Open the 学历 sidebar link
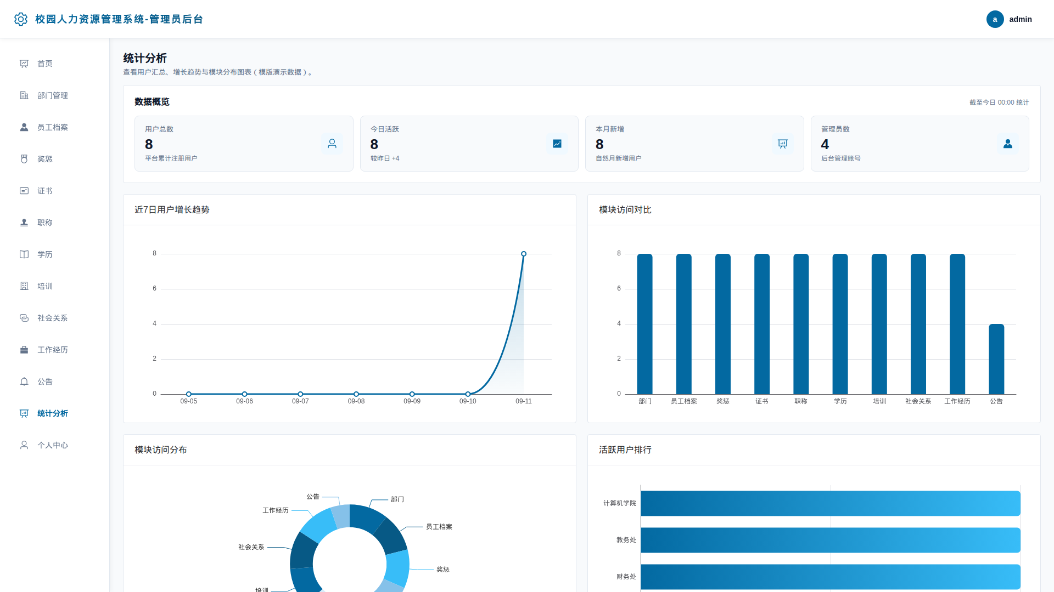 (55, 254)
